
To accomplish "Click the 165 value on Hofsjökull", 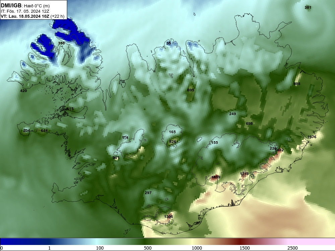I will click(x=172, y=132).
